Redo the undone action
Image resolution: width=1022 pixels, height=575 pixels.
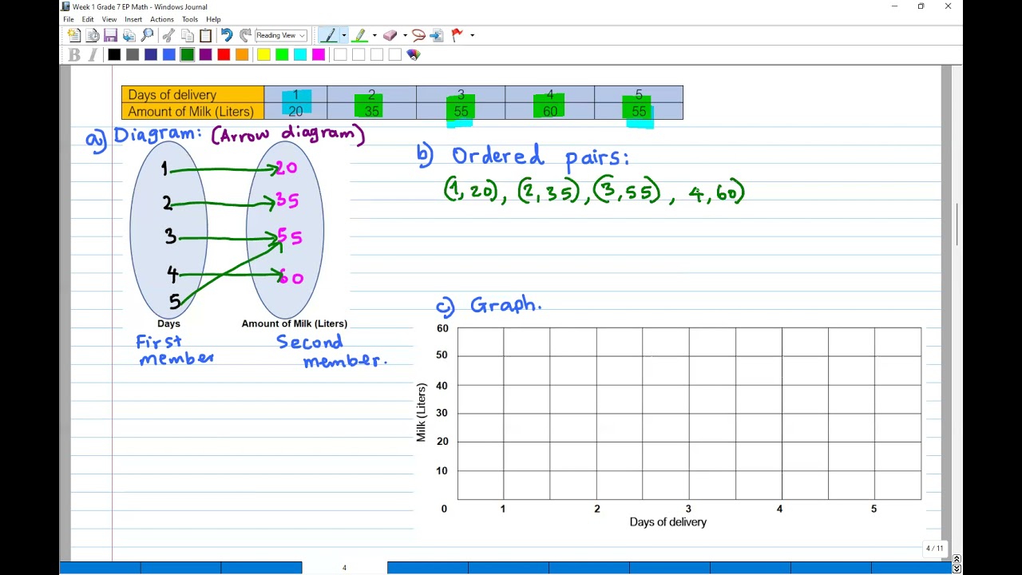245,35
